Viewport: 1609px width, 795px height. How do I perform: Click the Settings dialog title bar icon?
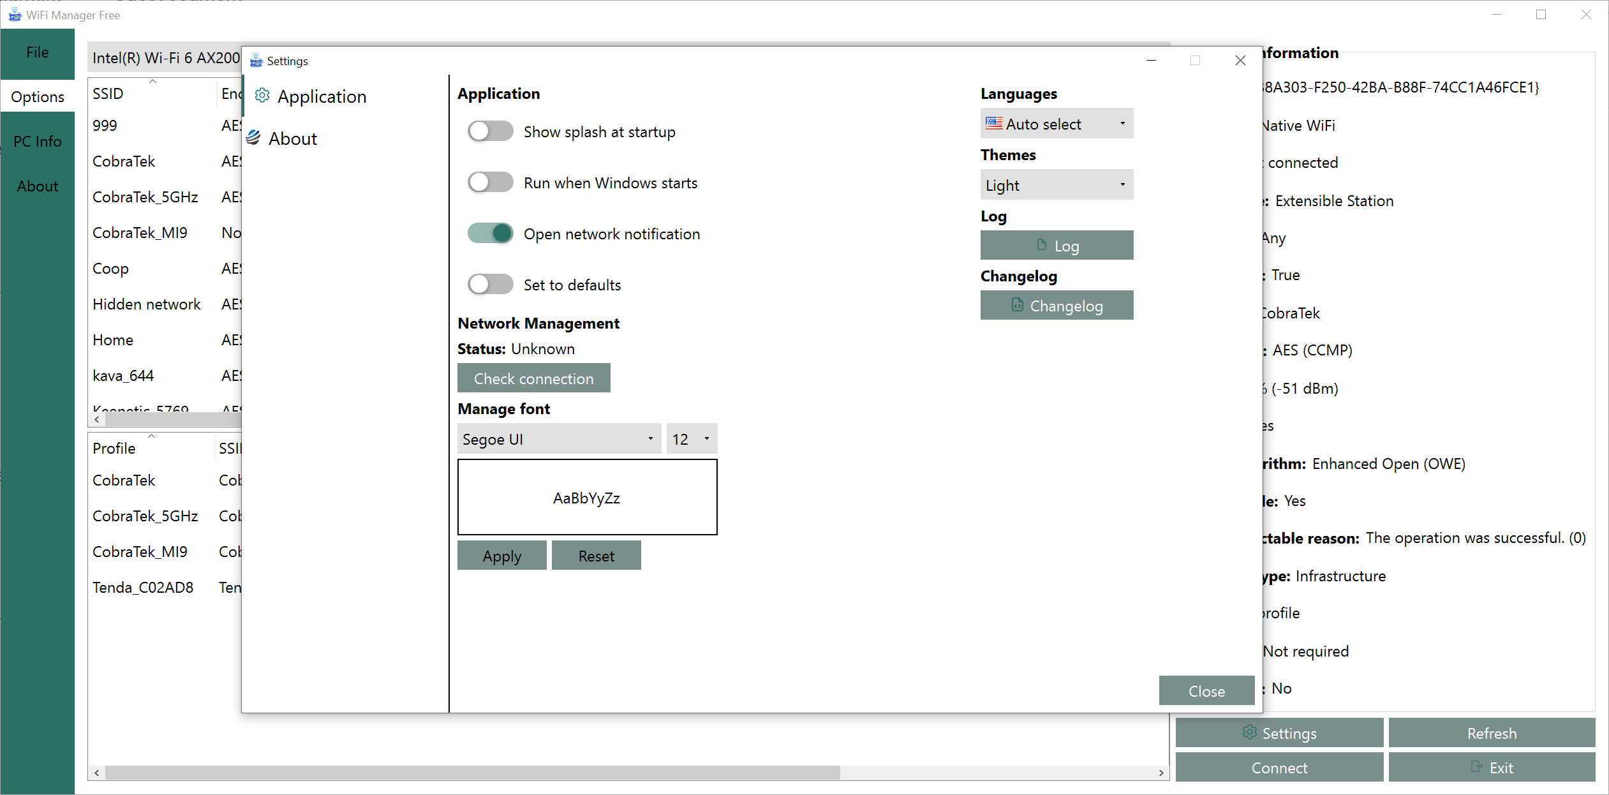[x=256, y=61]
